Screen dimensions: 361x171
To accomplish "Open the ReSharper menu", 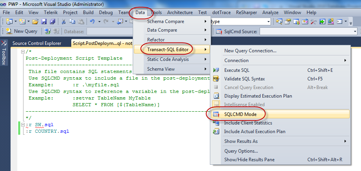I will point(246,12).
